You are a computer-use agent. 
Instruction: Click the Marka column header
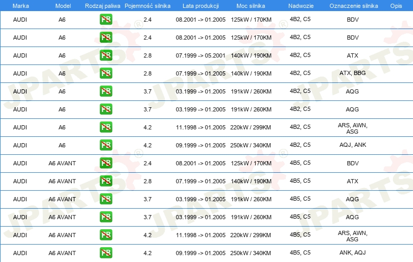click(21, 5)
